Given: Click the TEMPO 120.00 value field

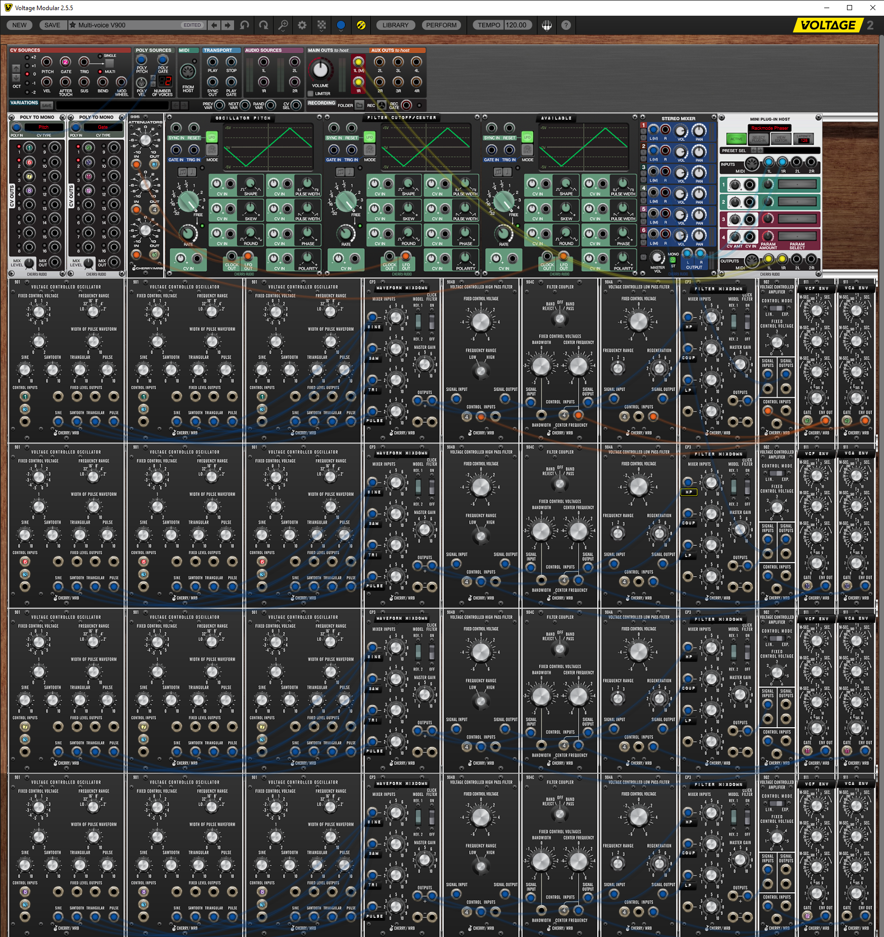Looking at the screenshot, I should [x=517, y=25].
